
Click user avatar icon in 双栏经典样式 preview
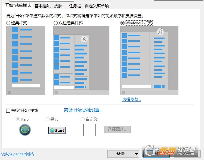click(84, 39)
